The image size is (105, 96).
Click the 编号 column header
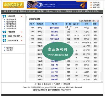point(32,24)
